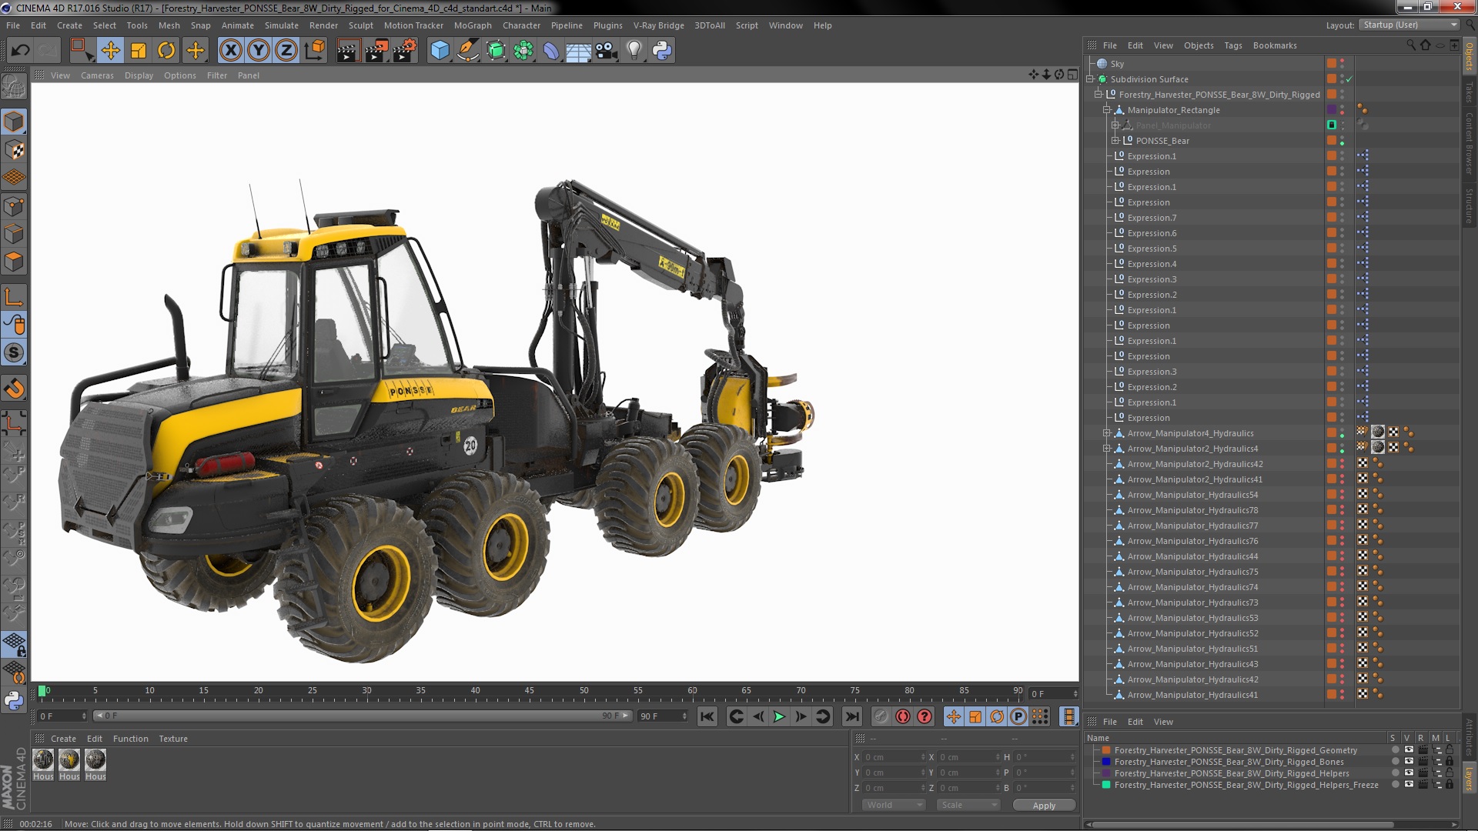Click the Python icon in left palette
Image resolution: width=1478 pixels, height=831 pixels.
tap(14, 700)
